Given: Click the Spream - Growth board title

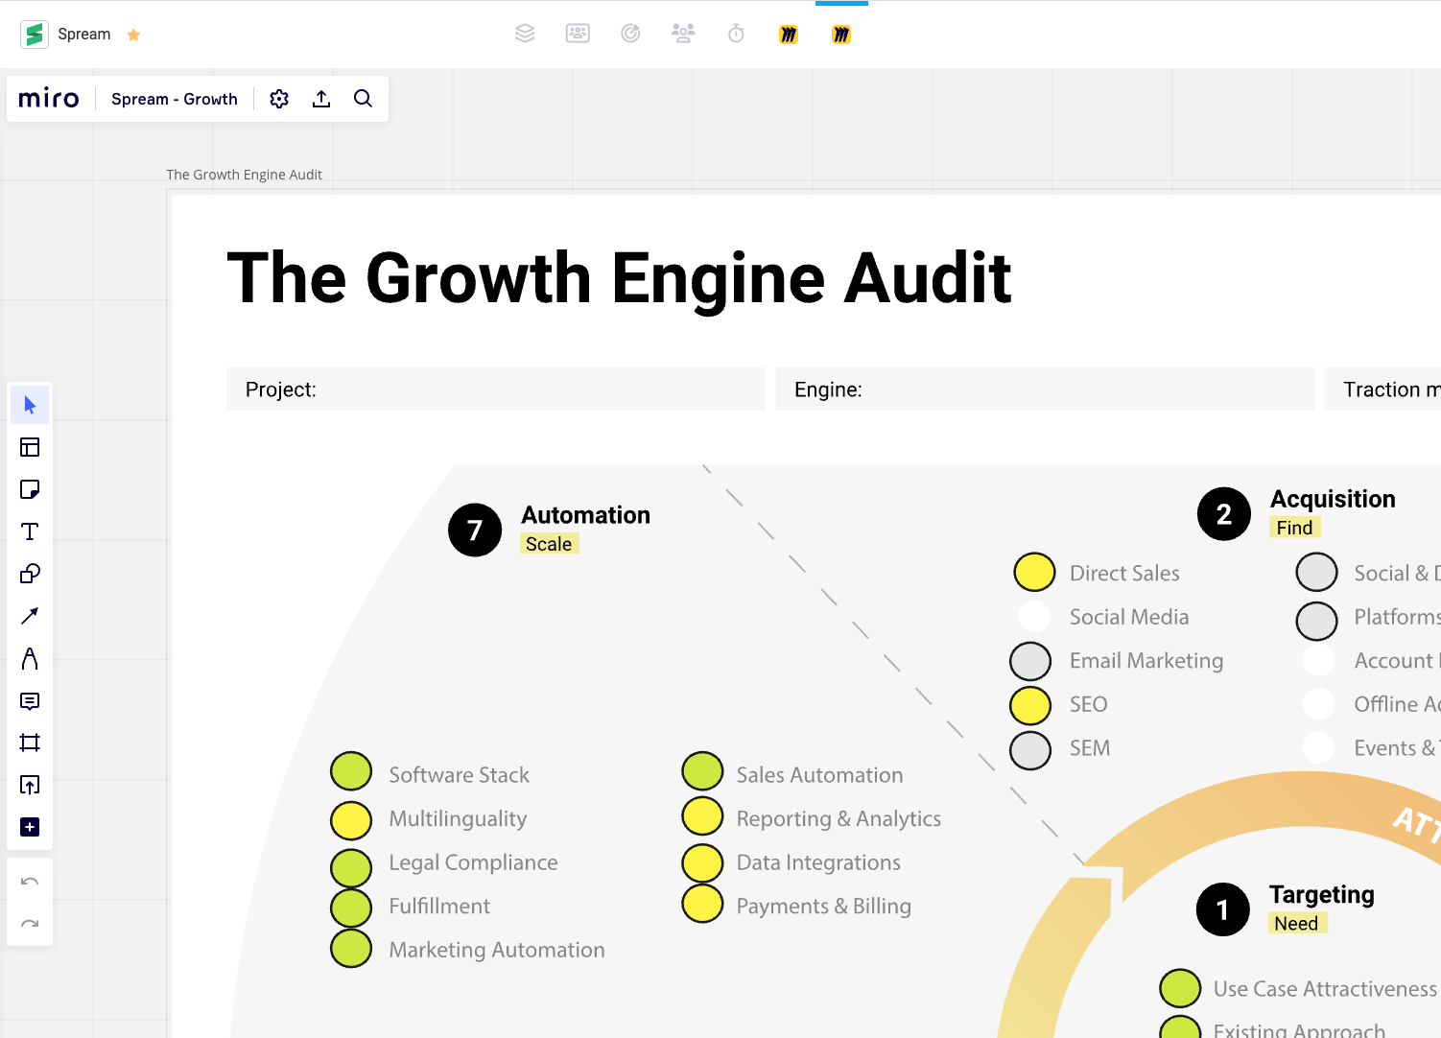Looking at the screenshot, I should coord(175,99).
